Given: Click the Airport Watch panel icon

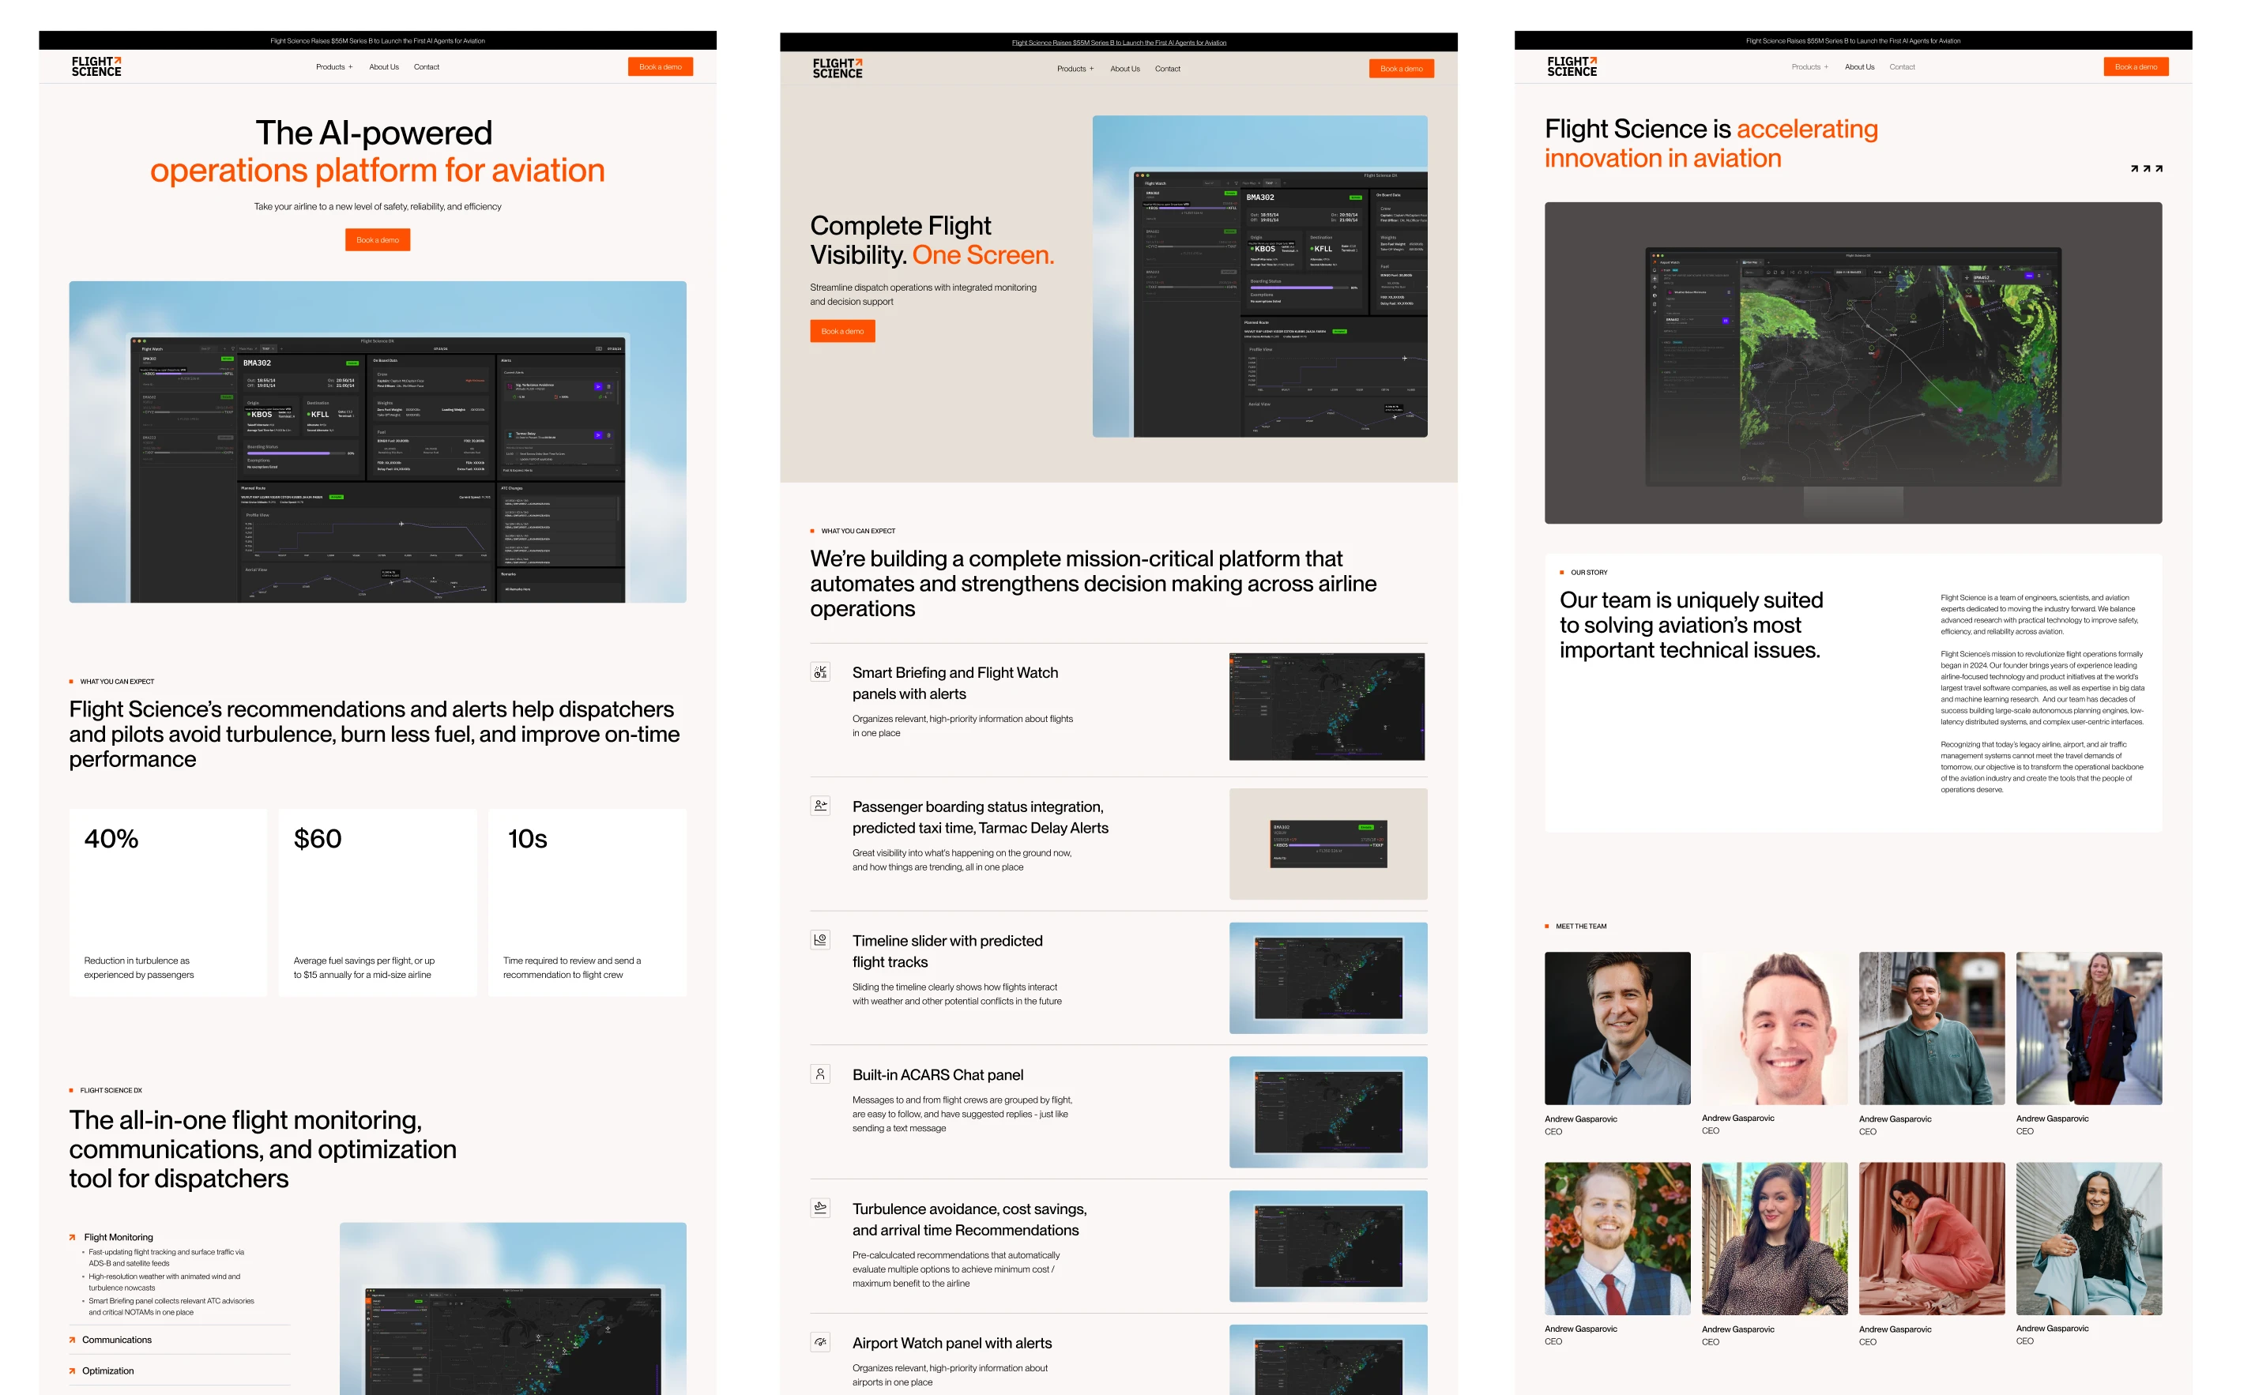Looking at the screenshot, I should pos(819,1341).
